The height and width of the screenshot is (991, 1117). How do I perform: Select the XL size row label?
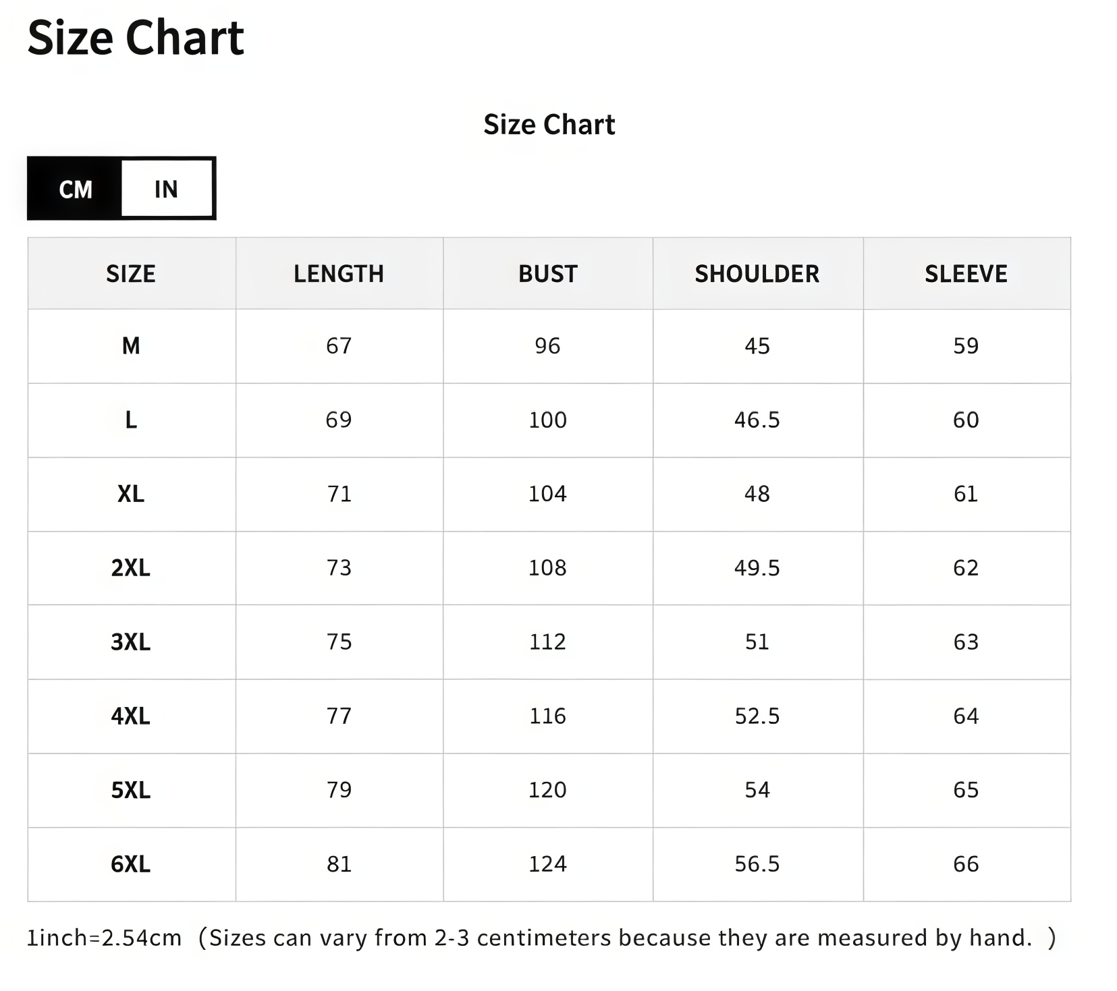pos(131,494)
